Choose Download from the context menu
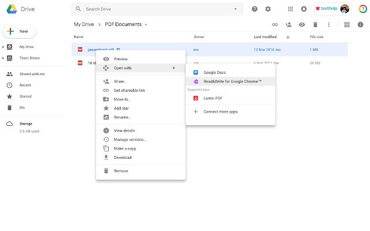 pos(141,158)
